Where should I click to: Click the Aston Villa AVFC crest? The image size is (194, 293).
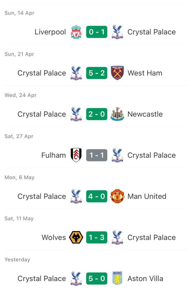coord(117,278)
